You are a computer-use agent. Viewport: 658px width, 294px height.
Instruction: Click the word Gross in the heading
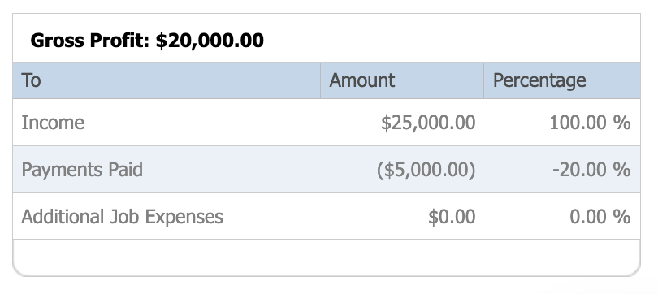[x=58, y=41]
